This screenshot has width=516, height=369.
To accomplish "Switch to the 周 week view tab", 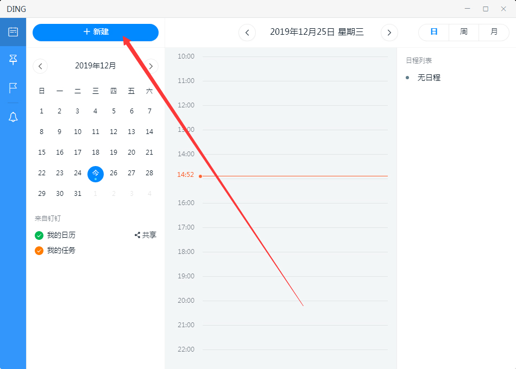I will [463, 32].
